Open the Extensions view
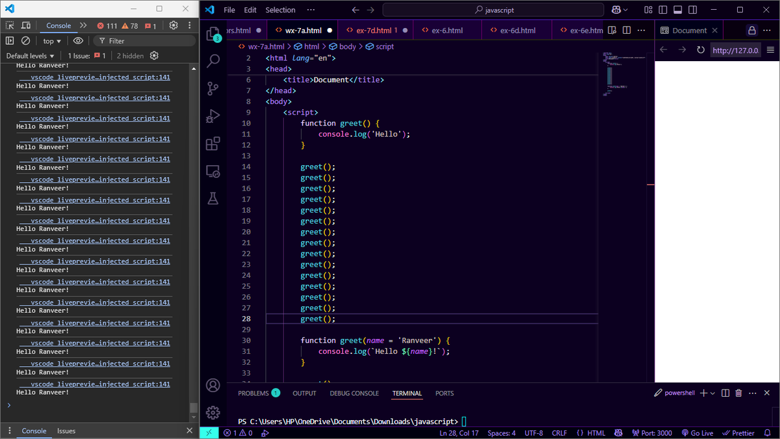Image resolution: width=780 pixels, height=439 pixels. coord(213,144)
